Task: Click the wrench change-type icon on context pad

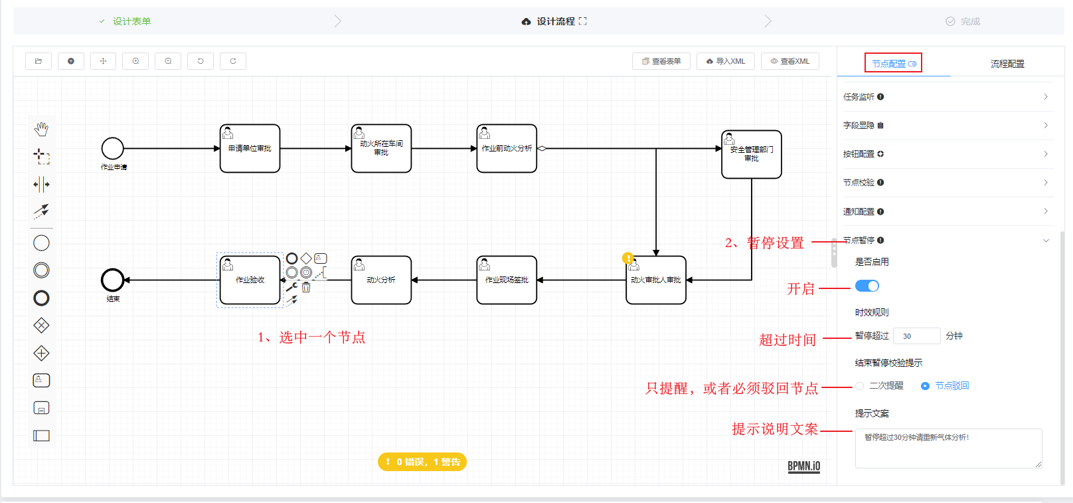Action: 291,286
